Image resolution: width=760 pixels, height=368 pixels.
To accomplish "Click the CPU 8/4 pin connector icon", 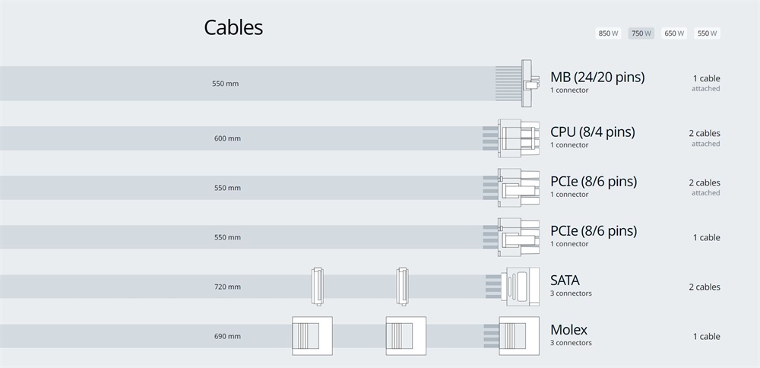I will [x=511, y=138].
